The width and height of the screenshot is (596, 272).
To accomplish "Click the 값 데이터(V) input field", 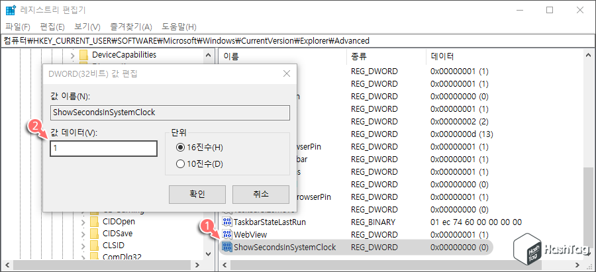I will (x=103, y=148).
